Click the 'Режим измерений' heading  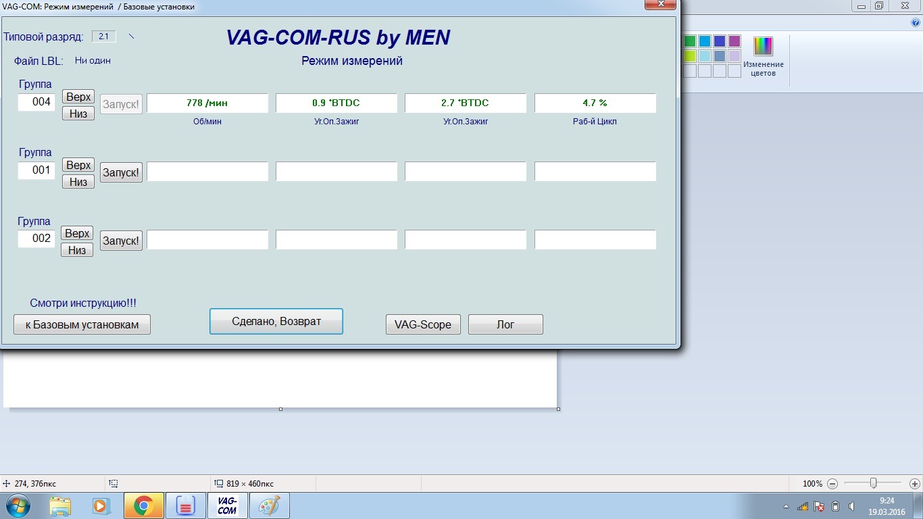[352, 61]
